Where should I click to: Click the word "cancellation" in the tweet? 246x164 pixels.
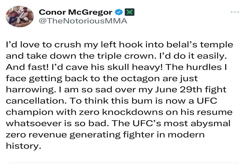(x=34, y=101)
